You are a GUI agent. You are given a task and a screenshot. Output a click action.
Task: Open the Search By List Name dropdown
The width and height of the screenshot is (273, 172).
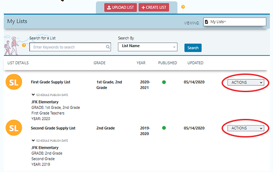click(x=147, y=47)
